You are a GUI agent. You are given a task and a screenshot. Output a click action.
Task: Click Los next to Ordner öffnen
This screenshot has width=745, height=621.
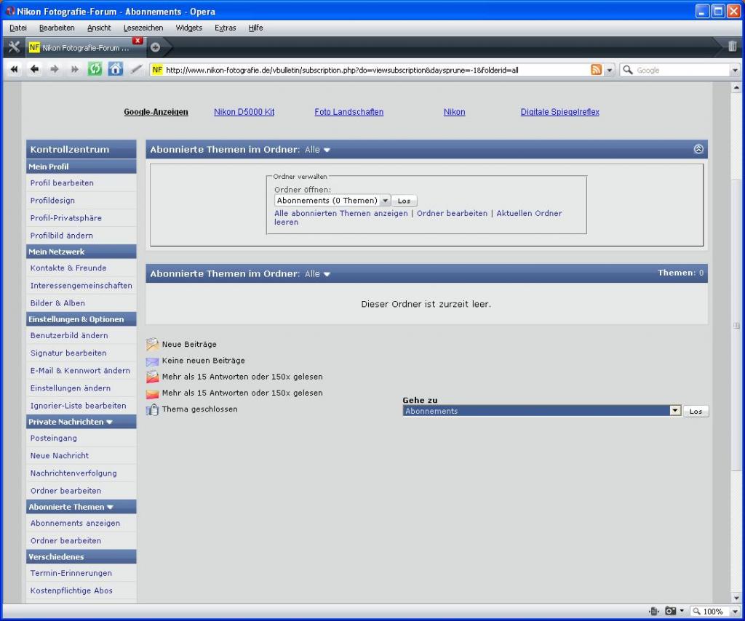point(404,201)
